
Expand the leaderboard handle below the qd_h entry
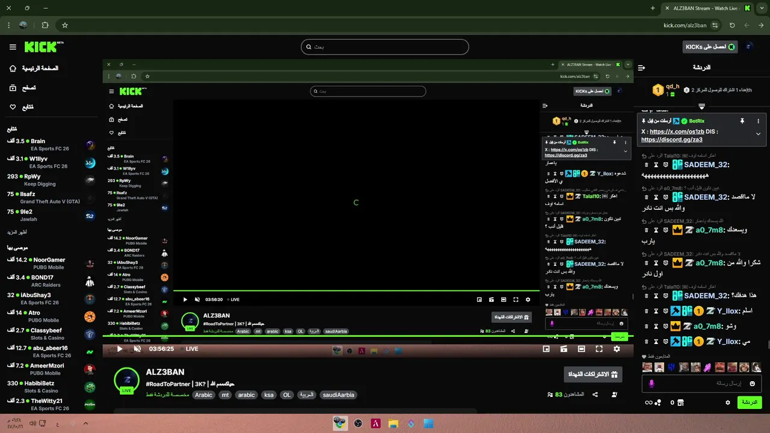point(701,106)
